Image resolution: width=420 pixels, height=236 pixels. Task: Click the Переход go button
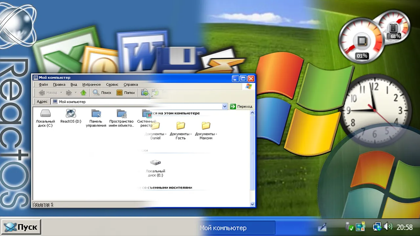pos(241,107)
